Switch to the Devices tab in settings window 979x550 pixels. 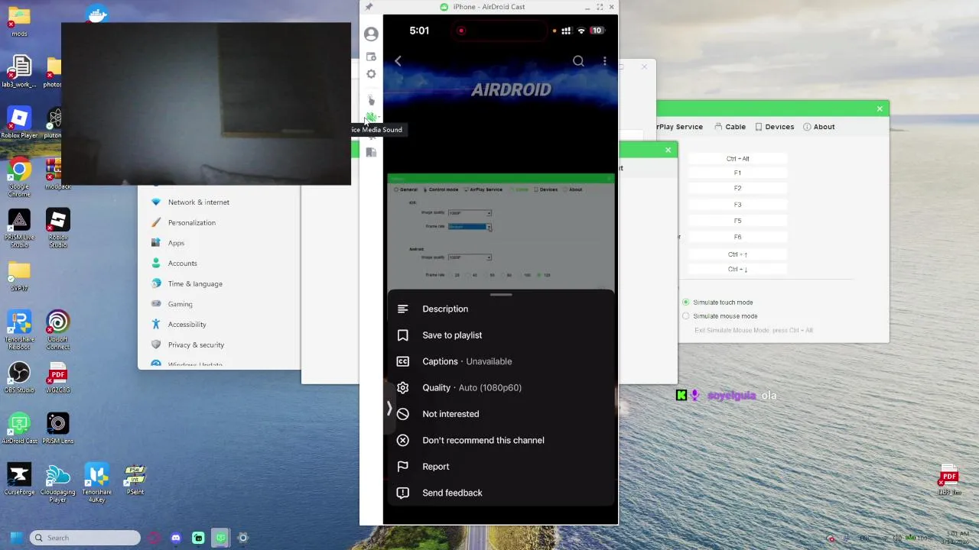(774, 127)
